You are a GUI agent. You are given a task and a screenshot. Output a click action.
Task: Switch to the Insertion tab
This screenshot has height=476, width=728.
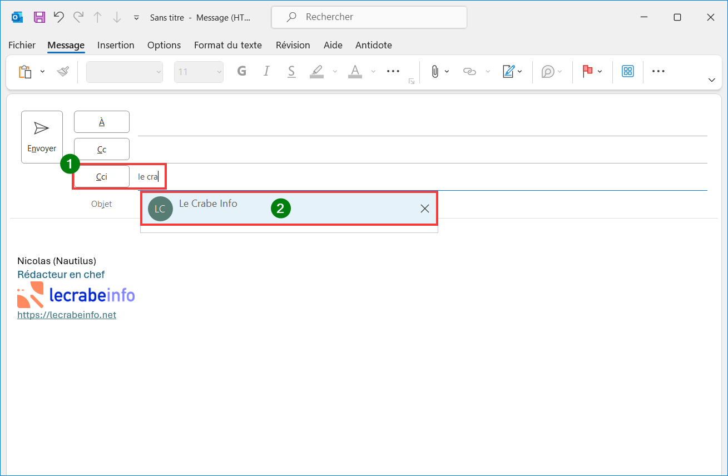click(x=116, y=45)
